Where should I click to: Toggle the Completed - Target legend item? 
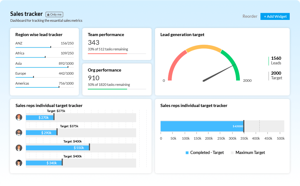(205, 152)
